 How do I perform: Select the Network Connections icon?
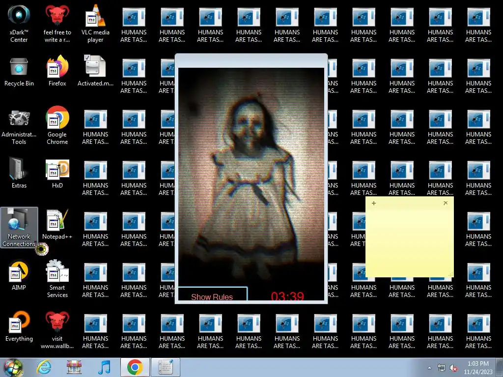(19, 227)
